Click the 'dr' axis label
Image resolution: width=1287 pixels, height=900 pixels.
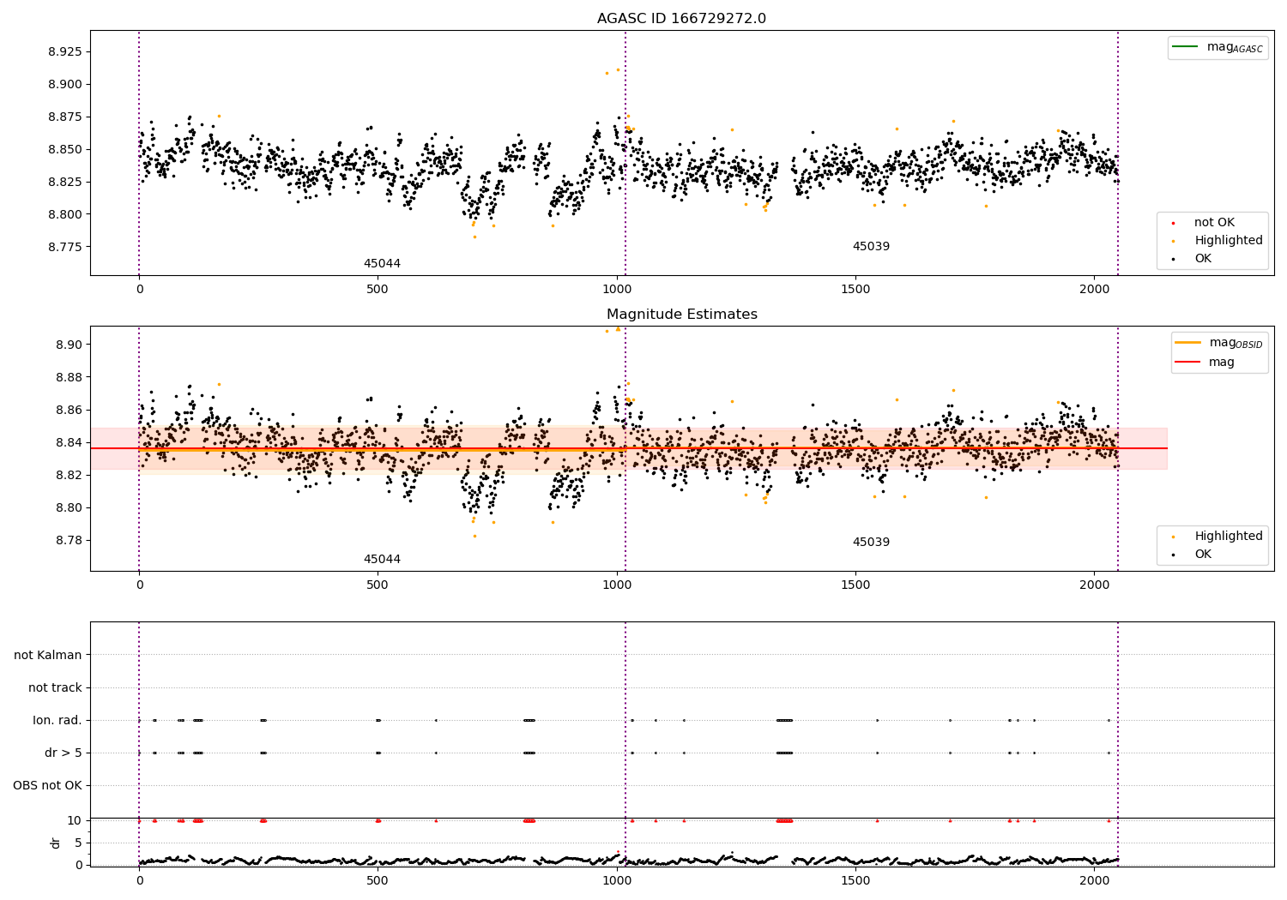56,843
